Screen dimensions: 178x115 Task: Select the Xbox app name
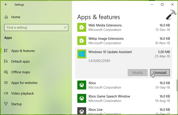pyautogui.click(x=92, y=83)
